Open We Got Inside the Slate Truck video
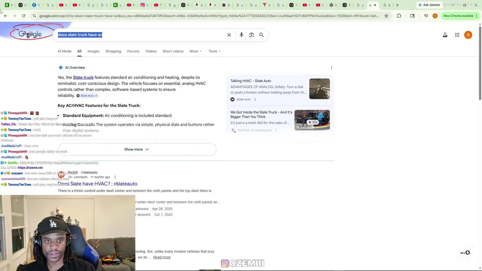The height and width of the screenshot is (271, 482). tap(261, 114)
